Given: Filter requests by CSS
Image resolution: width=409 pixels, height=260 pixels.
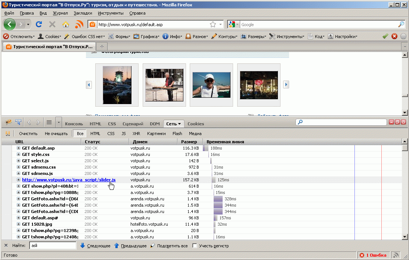Looking at the screenshot, I should [x=111, y=134].
